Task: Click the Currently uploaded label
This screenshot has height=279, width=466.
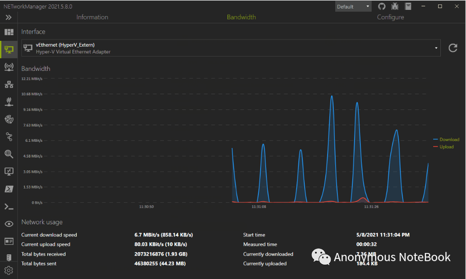Action: [265, 264]
